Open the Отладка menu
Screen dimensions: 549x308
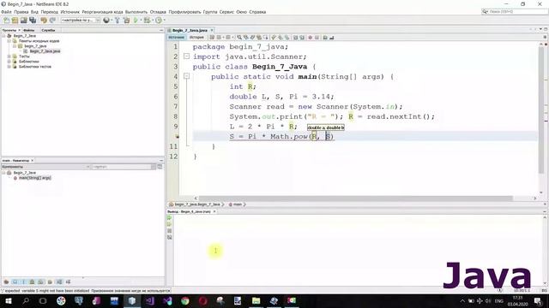pos(158,12)
